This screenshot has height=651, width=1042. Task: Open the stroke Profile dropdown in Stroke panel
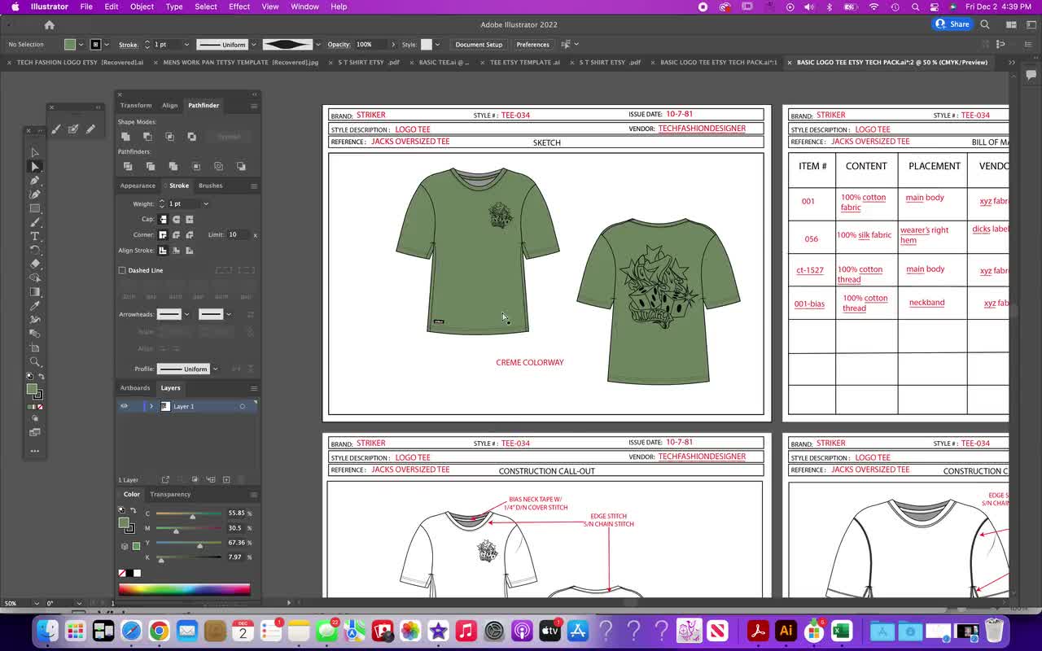coord(214,369)
